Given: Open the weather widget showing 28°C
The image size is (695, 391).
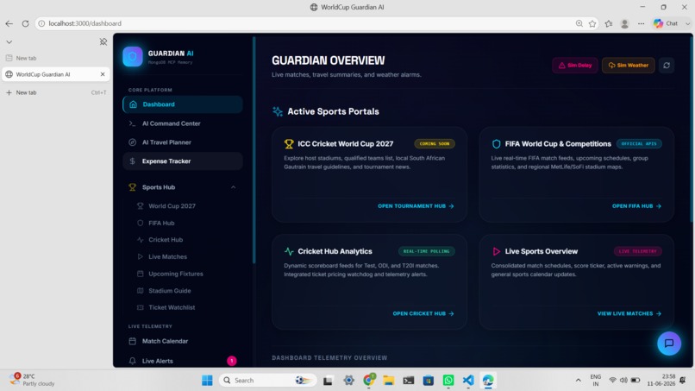Looking at the screenshot, I should click(32, 380).
